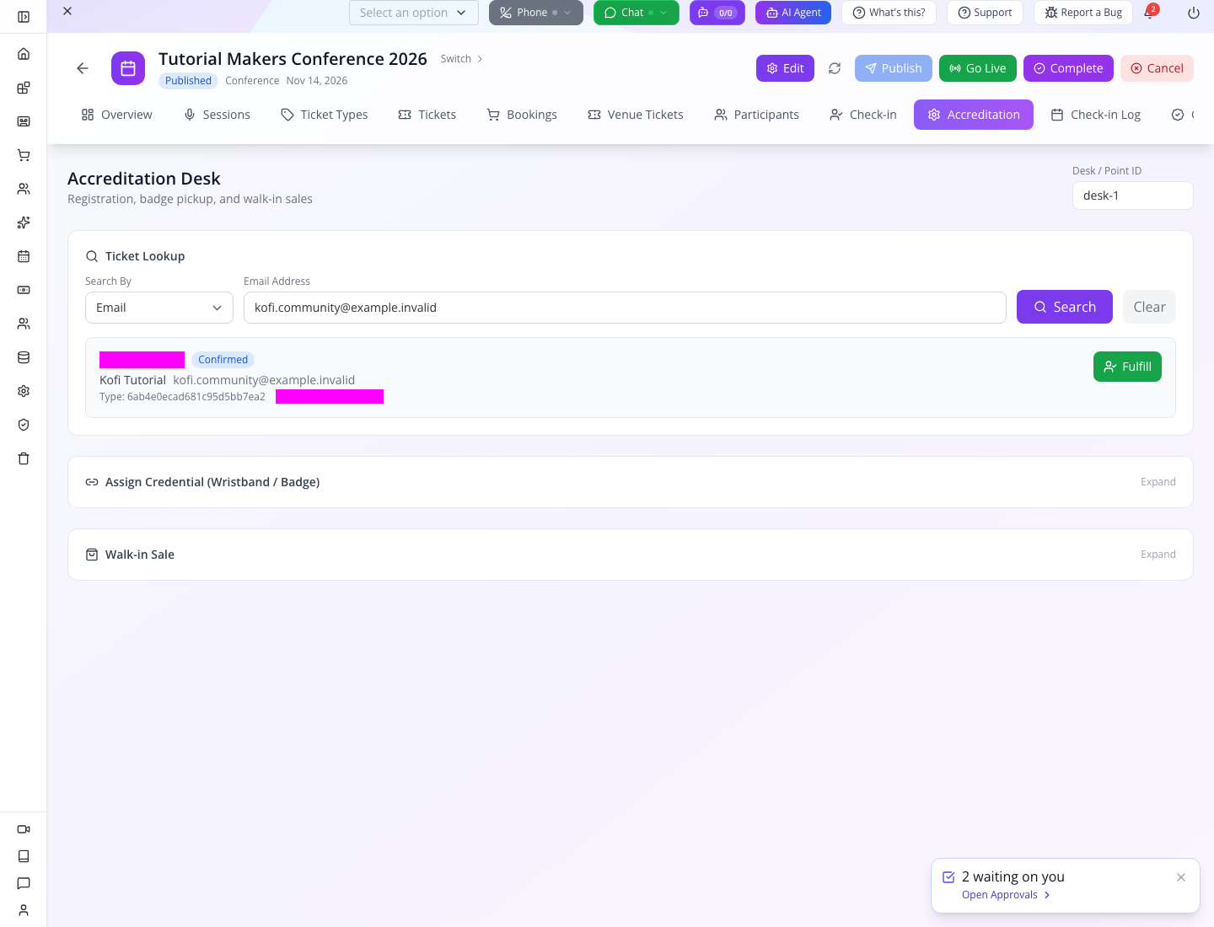Click the notifications bell icon
This screenshot has height=927, width=1214.
[1149, 13]
